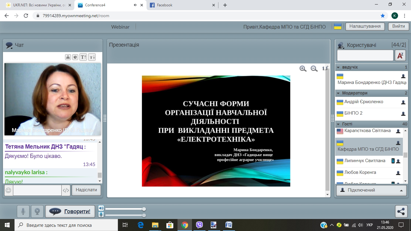Toggle the webcam button
The width and height of the screenshot is (411, 231).
tap(37, 211)
